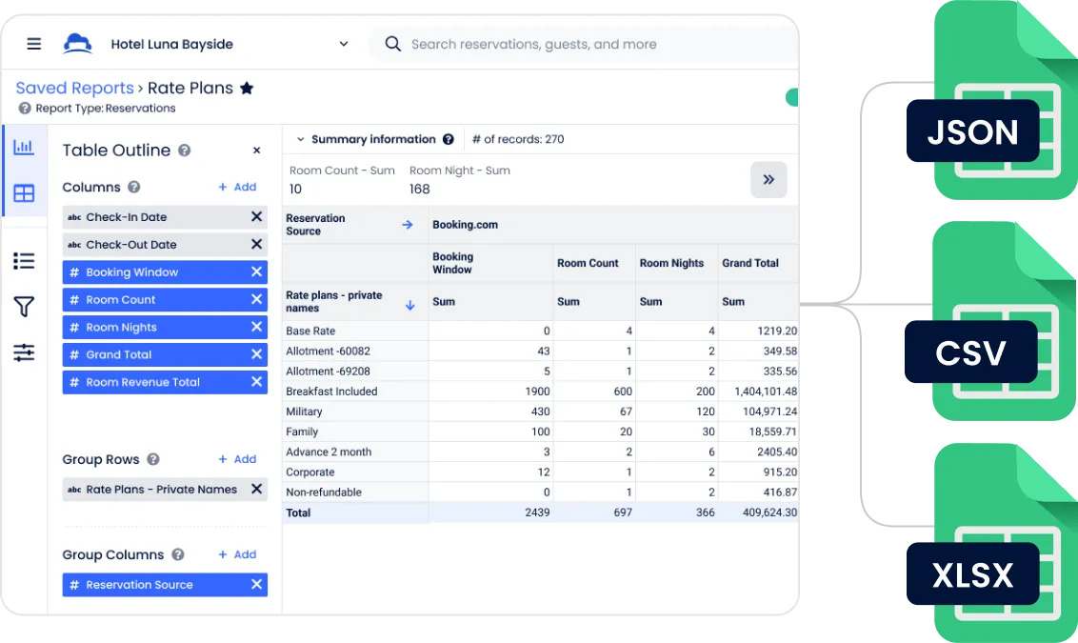The height and width of the screenshot is (643, 1078).
Task: Select the bar chart view icon
Action: tap(24, 147)
